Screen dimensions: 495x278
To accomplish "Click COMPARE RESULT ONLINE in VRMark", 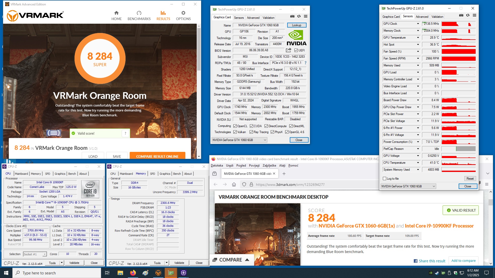I will pyautogui.click(x=157, y=156).
